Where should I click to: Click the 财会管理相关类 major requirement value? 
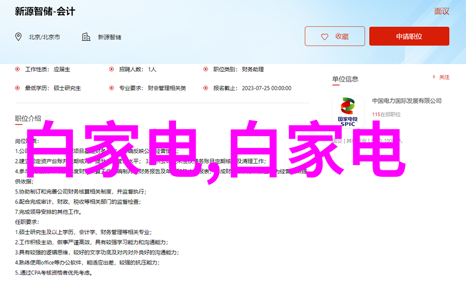coord(167,88)
